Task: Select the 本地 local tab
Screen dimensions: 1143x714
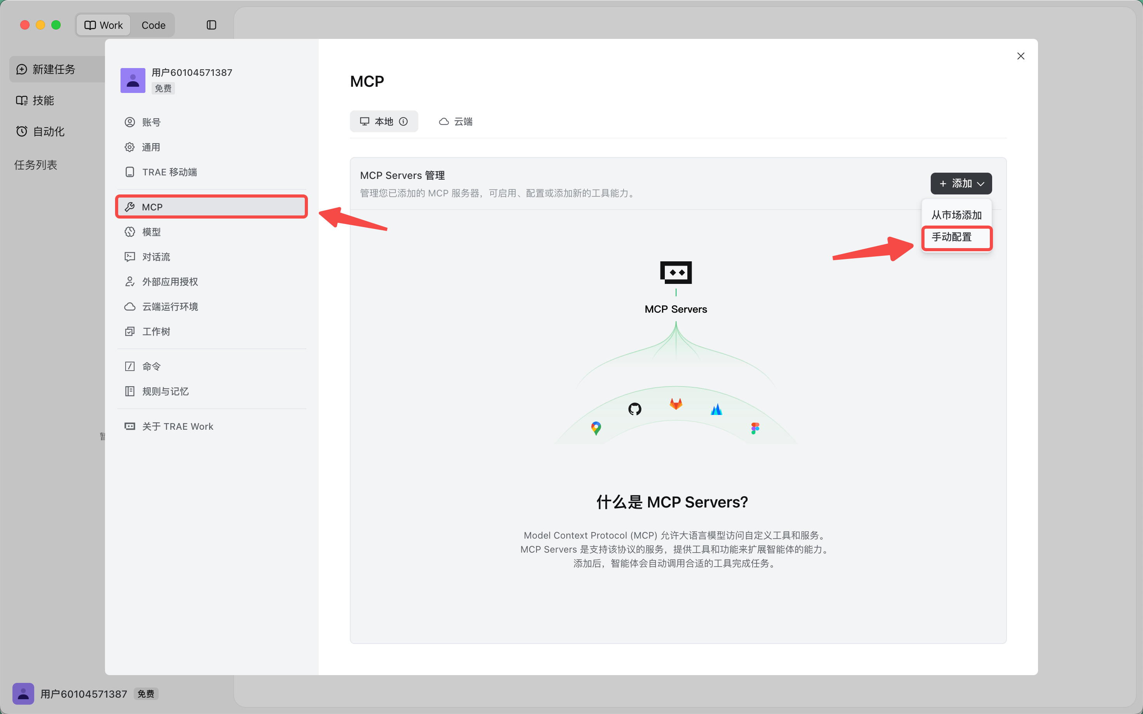Action: click(384, 121)
